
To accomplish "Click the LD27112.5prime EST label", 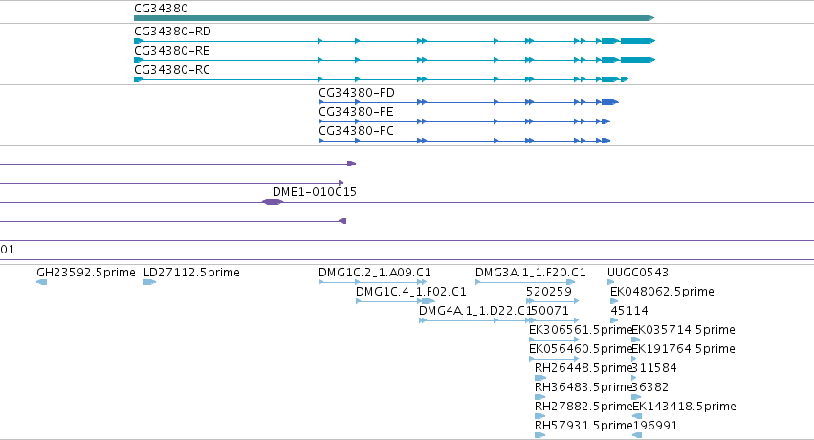I will (x=191, y=273).
